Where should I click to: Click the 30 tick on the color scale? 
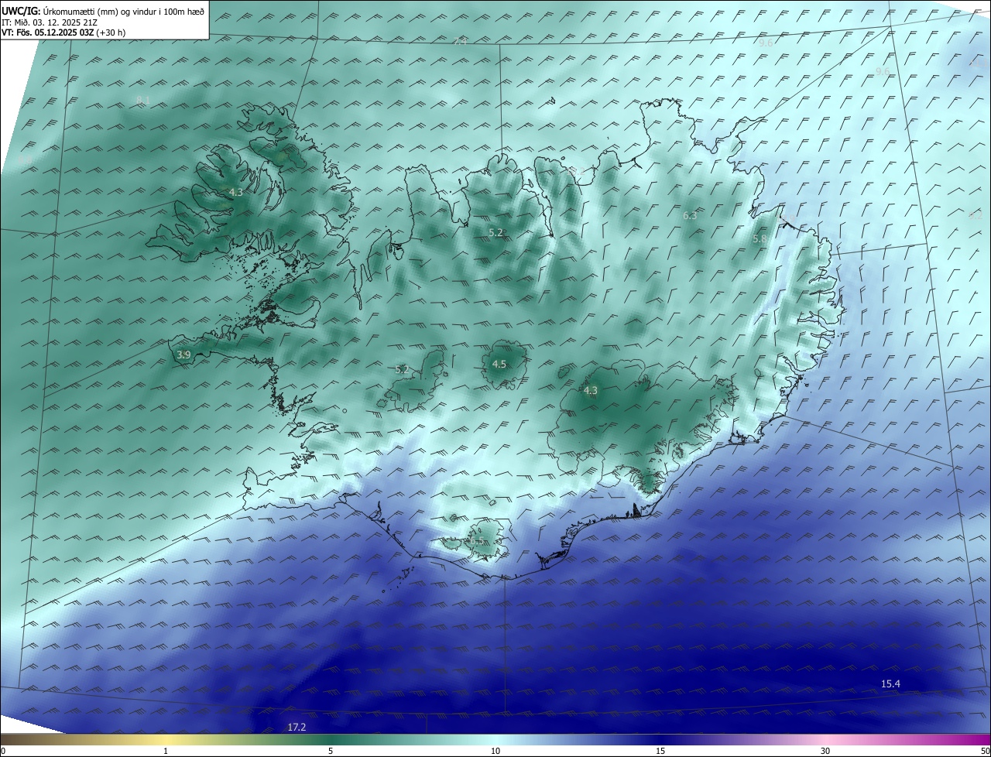coord(825,751)
